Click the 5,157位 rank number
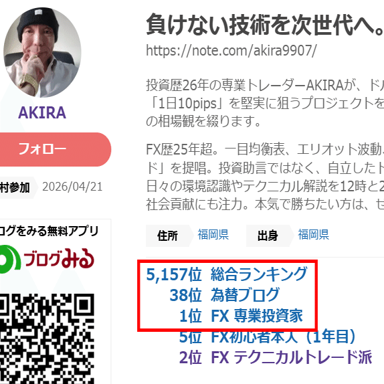 point(174,274)
